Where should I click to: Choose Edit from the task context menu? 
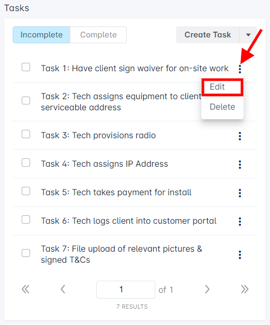pyautogui.click(x=222, y=87)
